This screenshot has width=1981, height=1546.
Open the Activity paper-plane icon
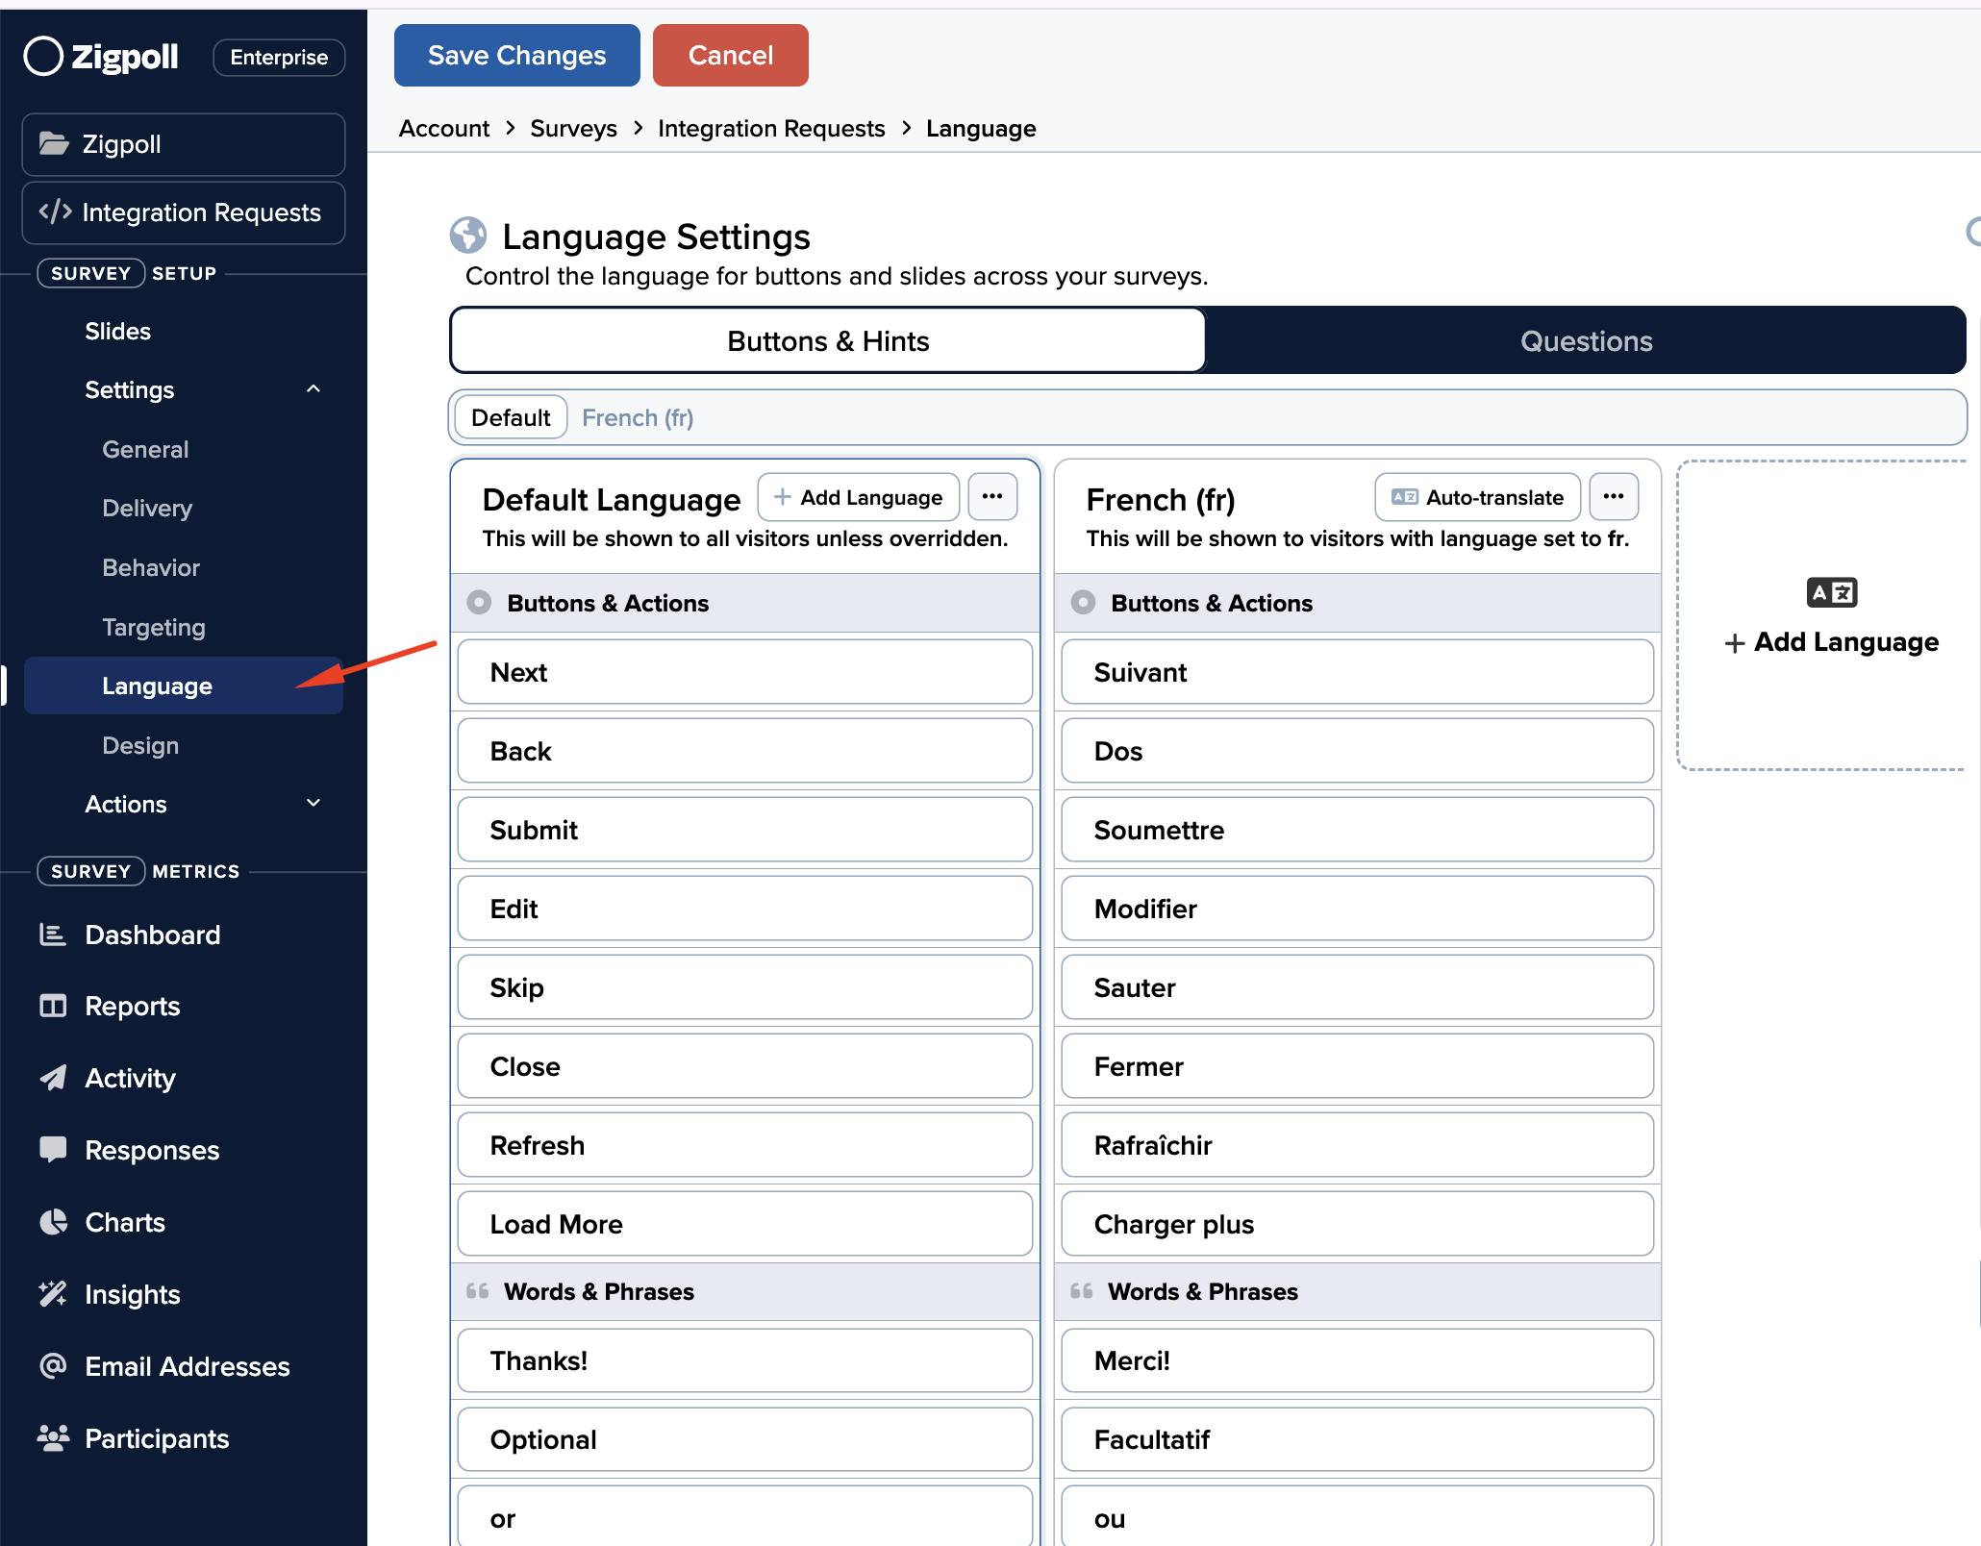pos(53,1078)
